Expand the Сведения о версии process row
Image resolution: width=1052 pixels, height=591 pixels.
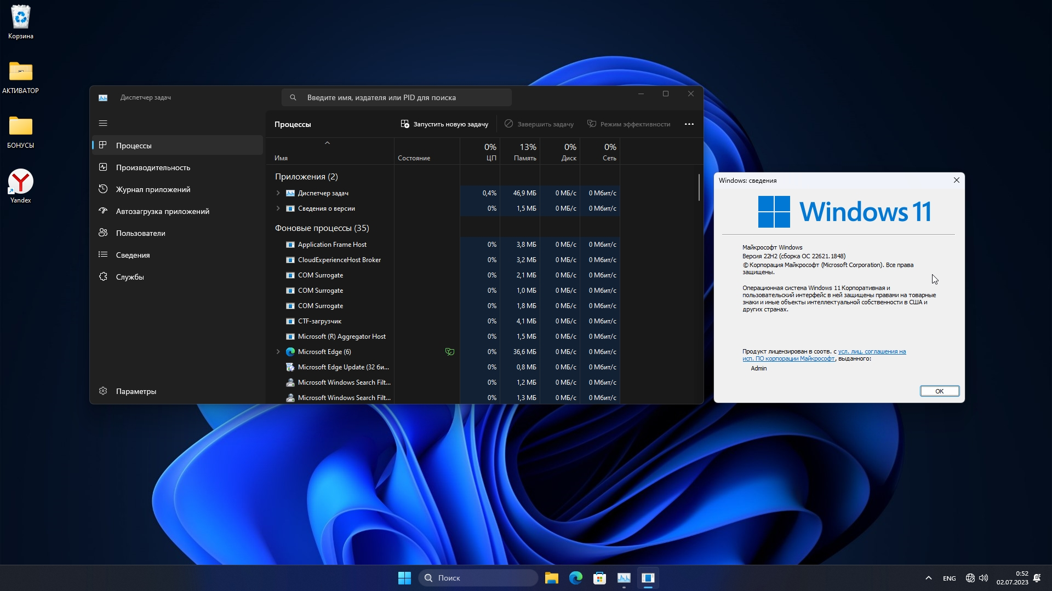278,208
